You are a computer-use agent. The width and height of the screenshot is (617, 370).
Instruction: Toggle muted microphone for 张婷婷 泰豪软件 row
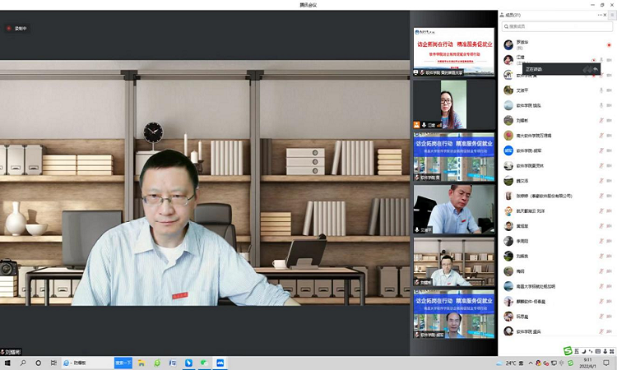(x=601, y=196)
